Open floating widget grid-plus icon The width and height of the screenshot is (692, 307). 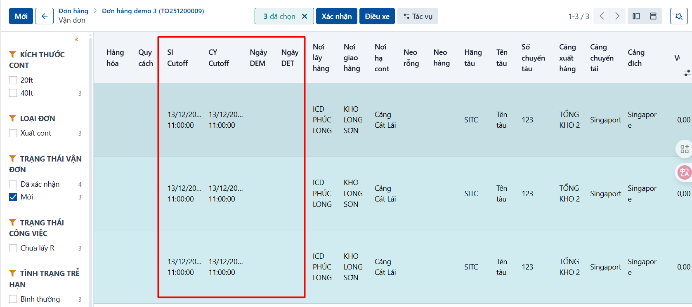click(x=684, y=149)
